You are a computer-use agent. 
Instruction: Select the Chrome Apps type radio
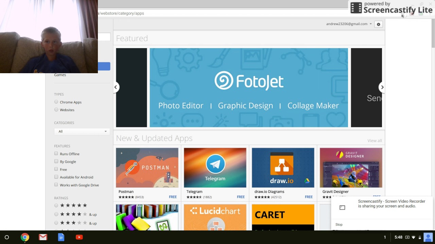click(x=56, y=102)
